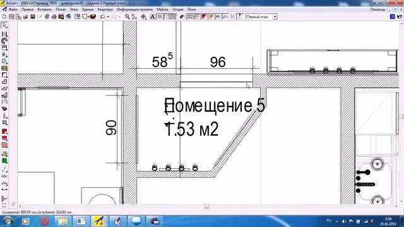Open the Файл menu
This screenshot has width=404, height=227.
click(x=13, y=9)
